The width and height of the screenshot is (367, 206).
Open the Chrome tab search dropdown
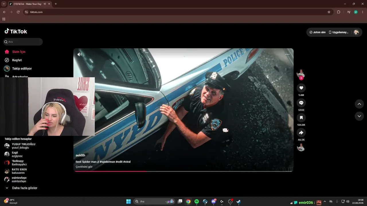pyautogui.click(x=4, y=4)
